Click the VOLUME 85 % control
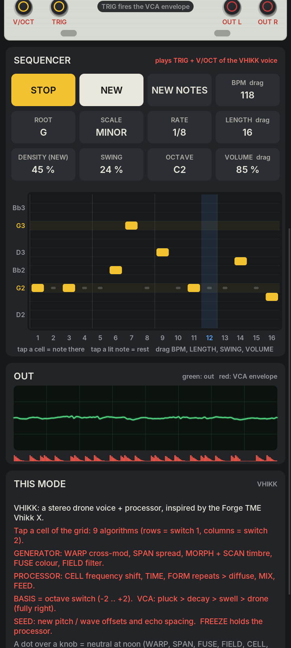291x648 pixels. coord(248,164)
